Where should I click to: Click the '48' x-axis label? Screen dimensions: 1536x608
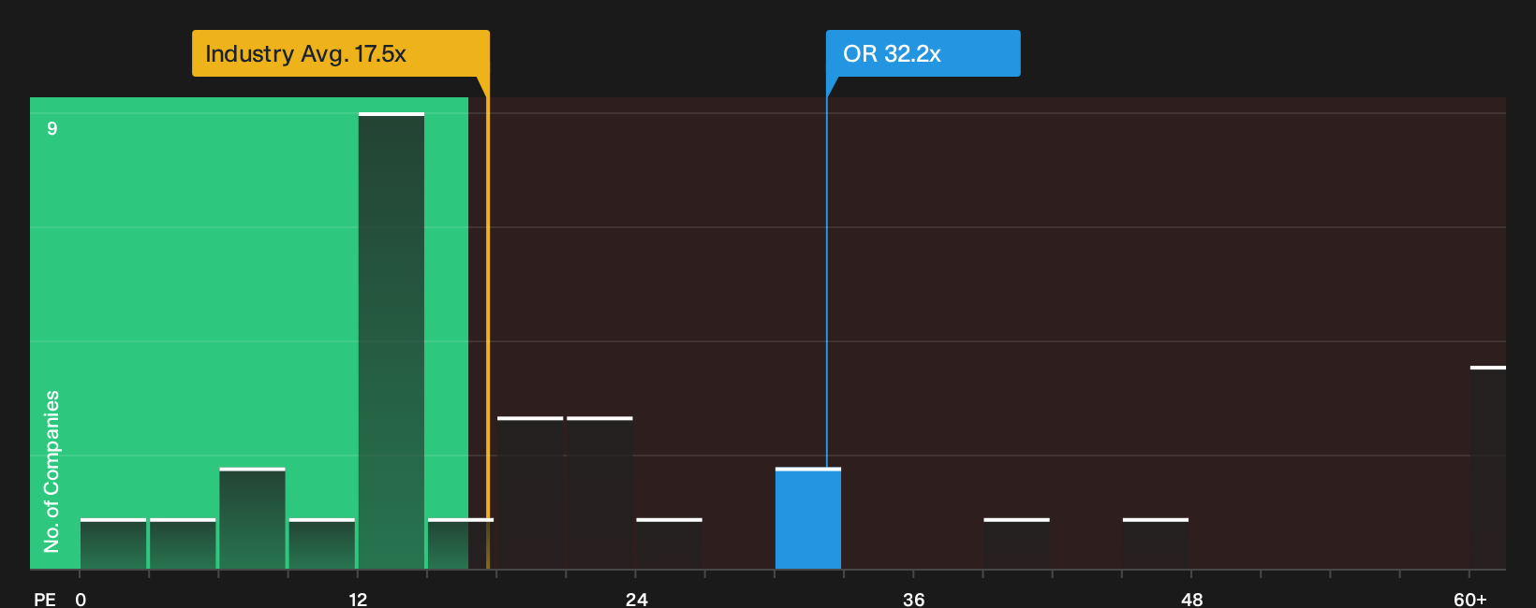(x=1192, y=599)
